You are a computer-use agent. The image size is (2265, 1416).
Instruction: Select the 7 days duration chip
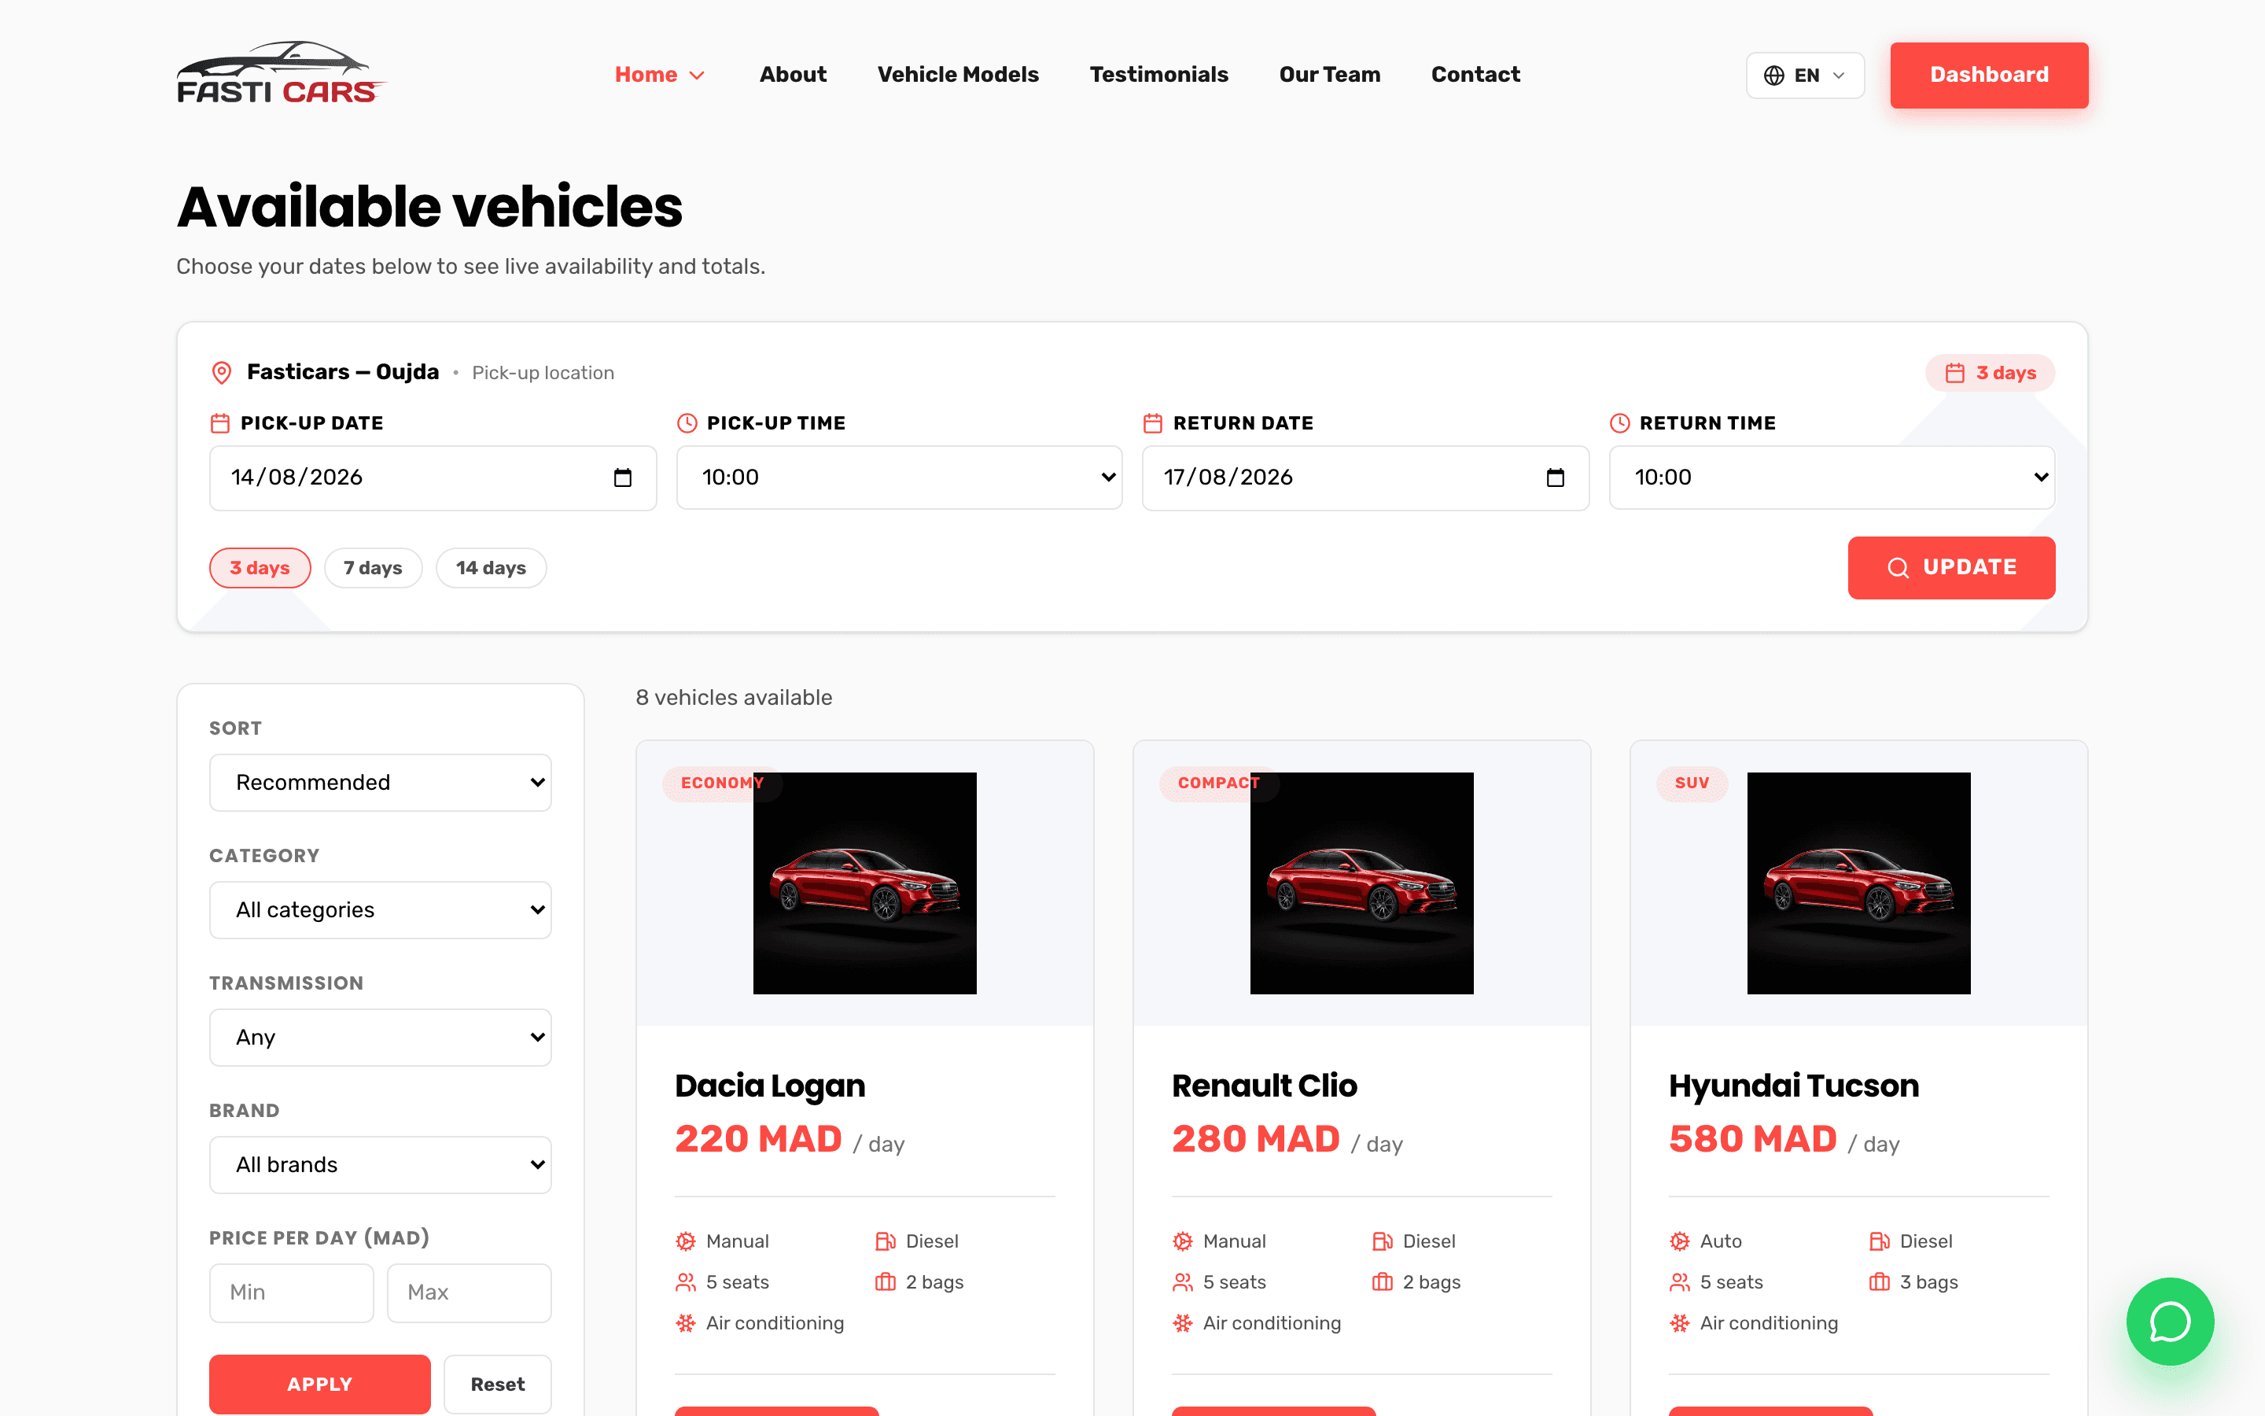[x=373, y=567]
